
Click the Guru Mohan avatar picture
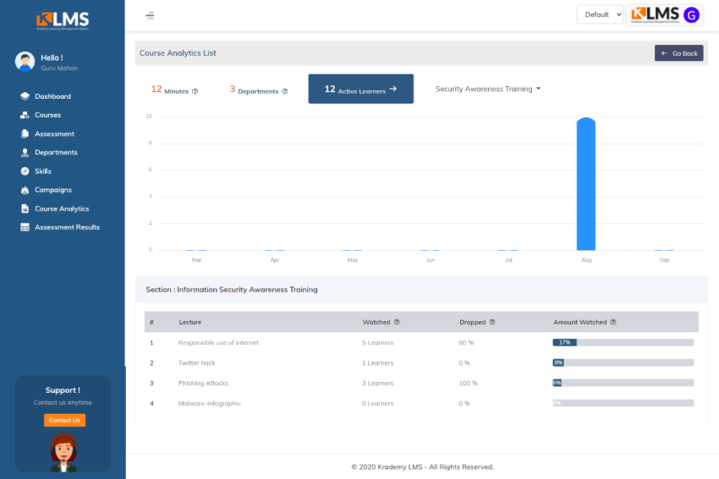click(25, 62)
